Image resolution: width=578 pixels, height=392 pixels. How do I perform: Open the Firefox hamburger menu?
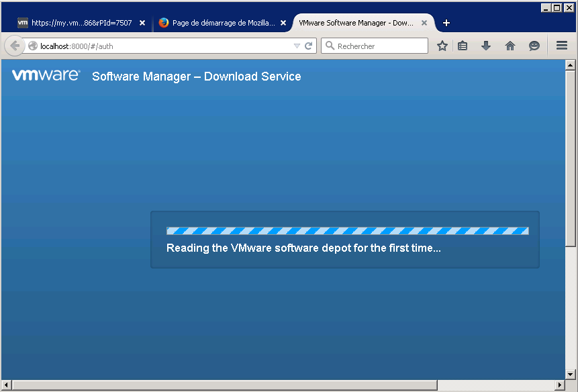click(x=562, y=46)
